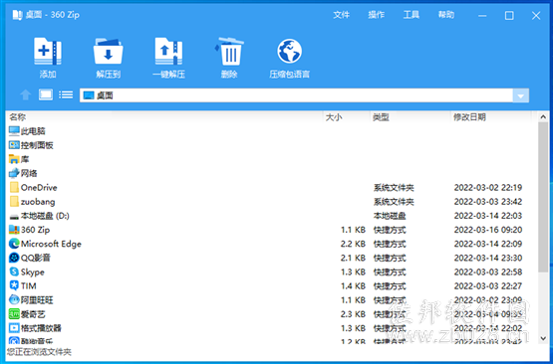Click the Microsoft Edge file name
Image resolution: width=553 pixels, height=364 pixels.
click(51, 244)
